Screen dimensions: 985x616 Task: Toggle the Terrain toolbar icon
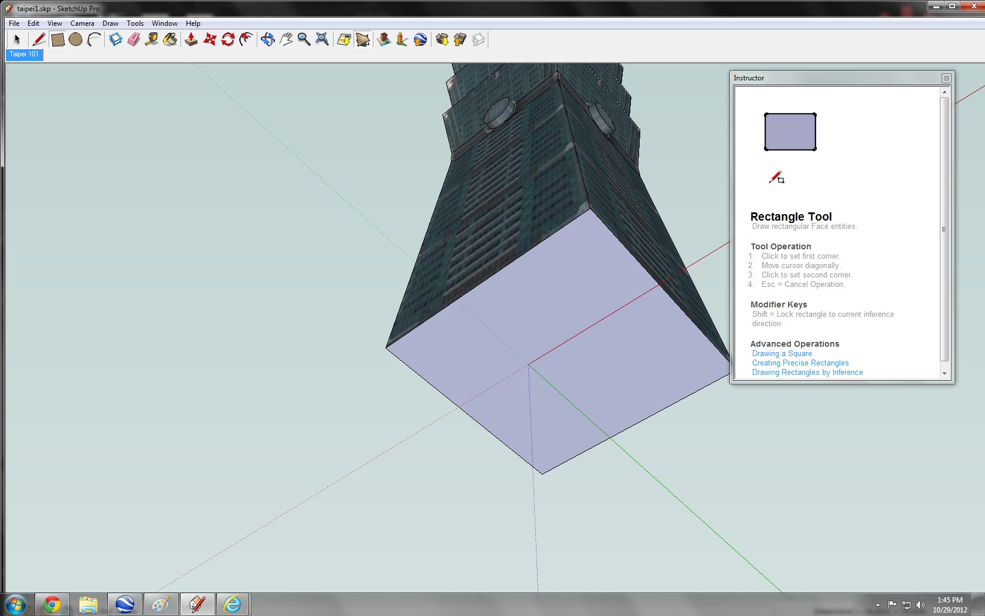point(363,39)
